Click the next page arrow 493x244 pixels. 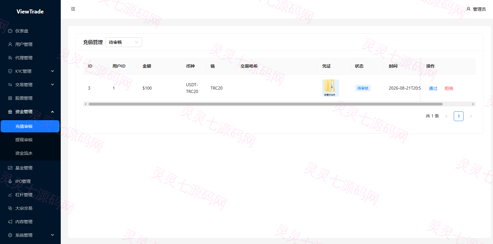click(x=471, y=116)
